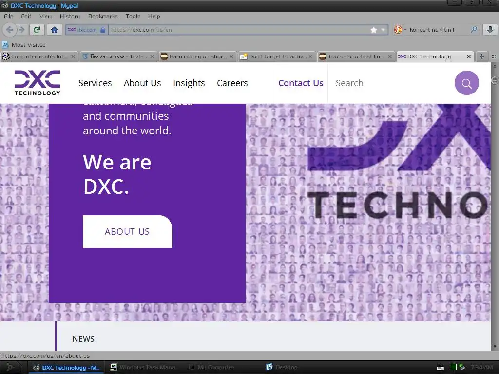Open the URL history dropdown arrow
The image size is (499, 374).
pos(383,30)
